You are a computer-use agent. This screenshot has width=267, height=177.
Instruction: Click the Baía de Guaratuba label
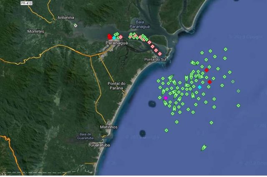click(x=85, y=136)
